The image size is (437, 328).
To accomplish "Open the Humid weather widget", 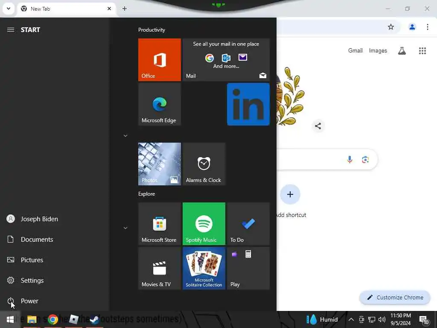I will point(322,319).
